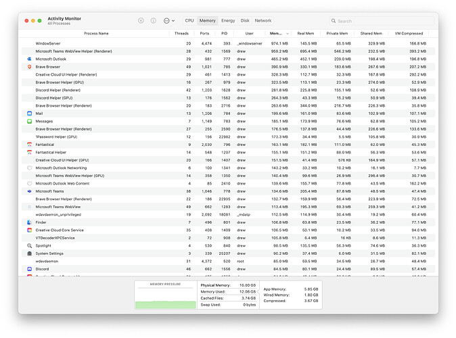Toggle Mem column sort order arrow

pyautogui.click(x=288, y=34)
